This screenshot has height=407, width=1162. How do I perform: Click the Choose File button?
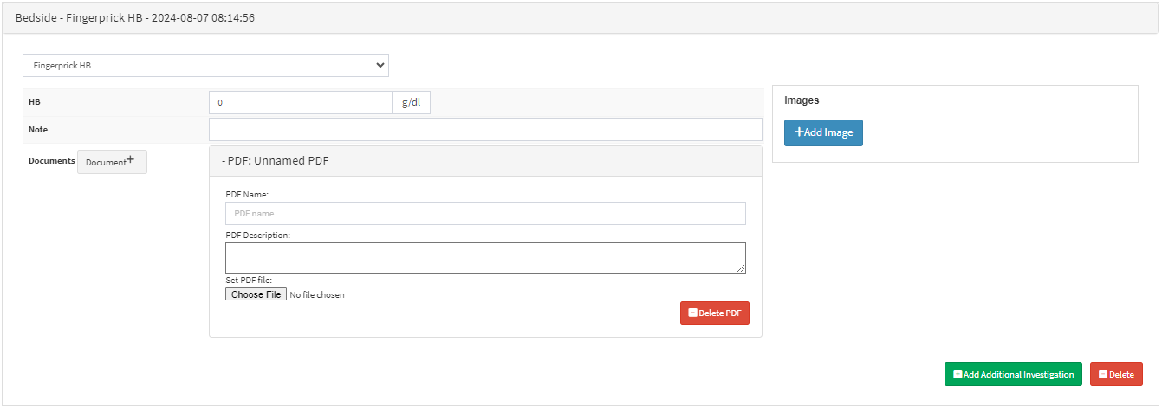(256, 294)
